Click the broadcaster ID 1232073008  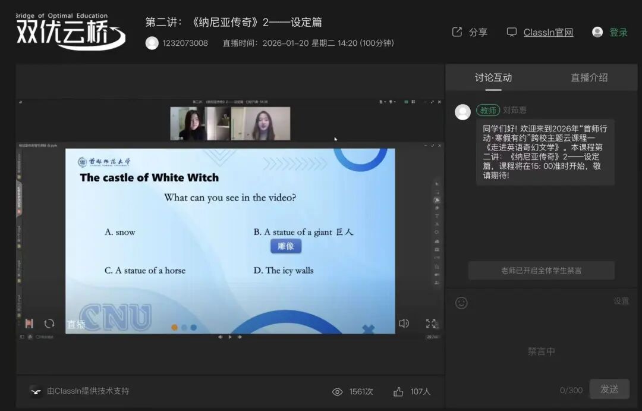coord(185,43)
